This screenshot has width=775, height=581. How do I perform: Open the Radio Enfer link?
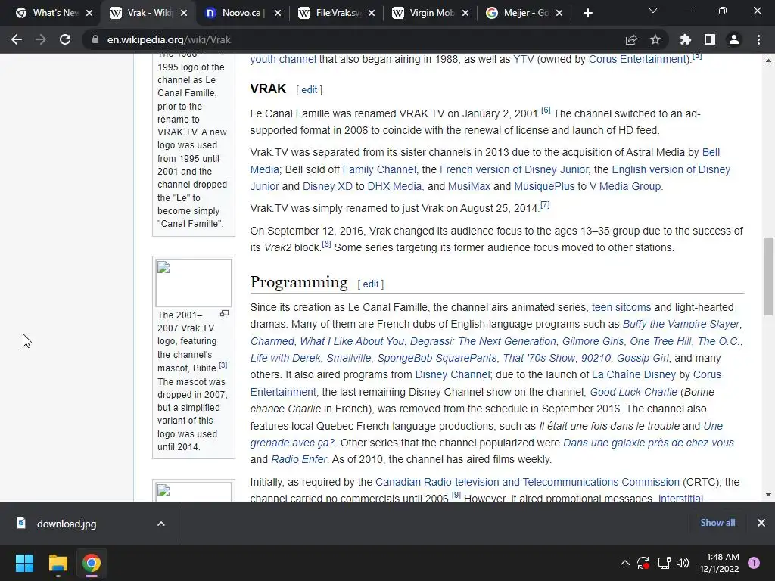pyautogui.click(x=299, y=459)
